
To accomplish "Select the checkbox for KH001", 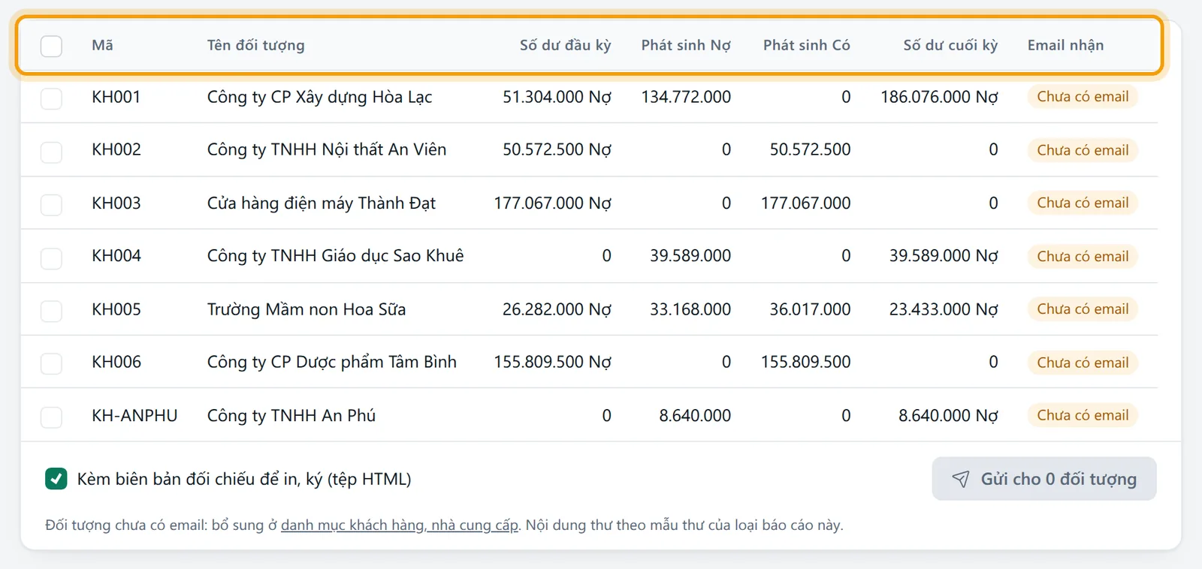I will (51, 98).
